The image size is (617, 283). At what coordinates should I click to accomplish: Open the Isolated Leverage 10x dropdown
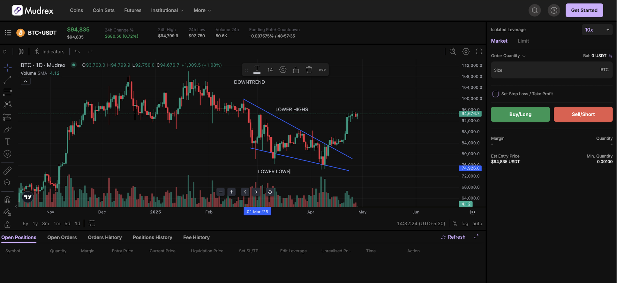[x=597, y=29]
